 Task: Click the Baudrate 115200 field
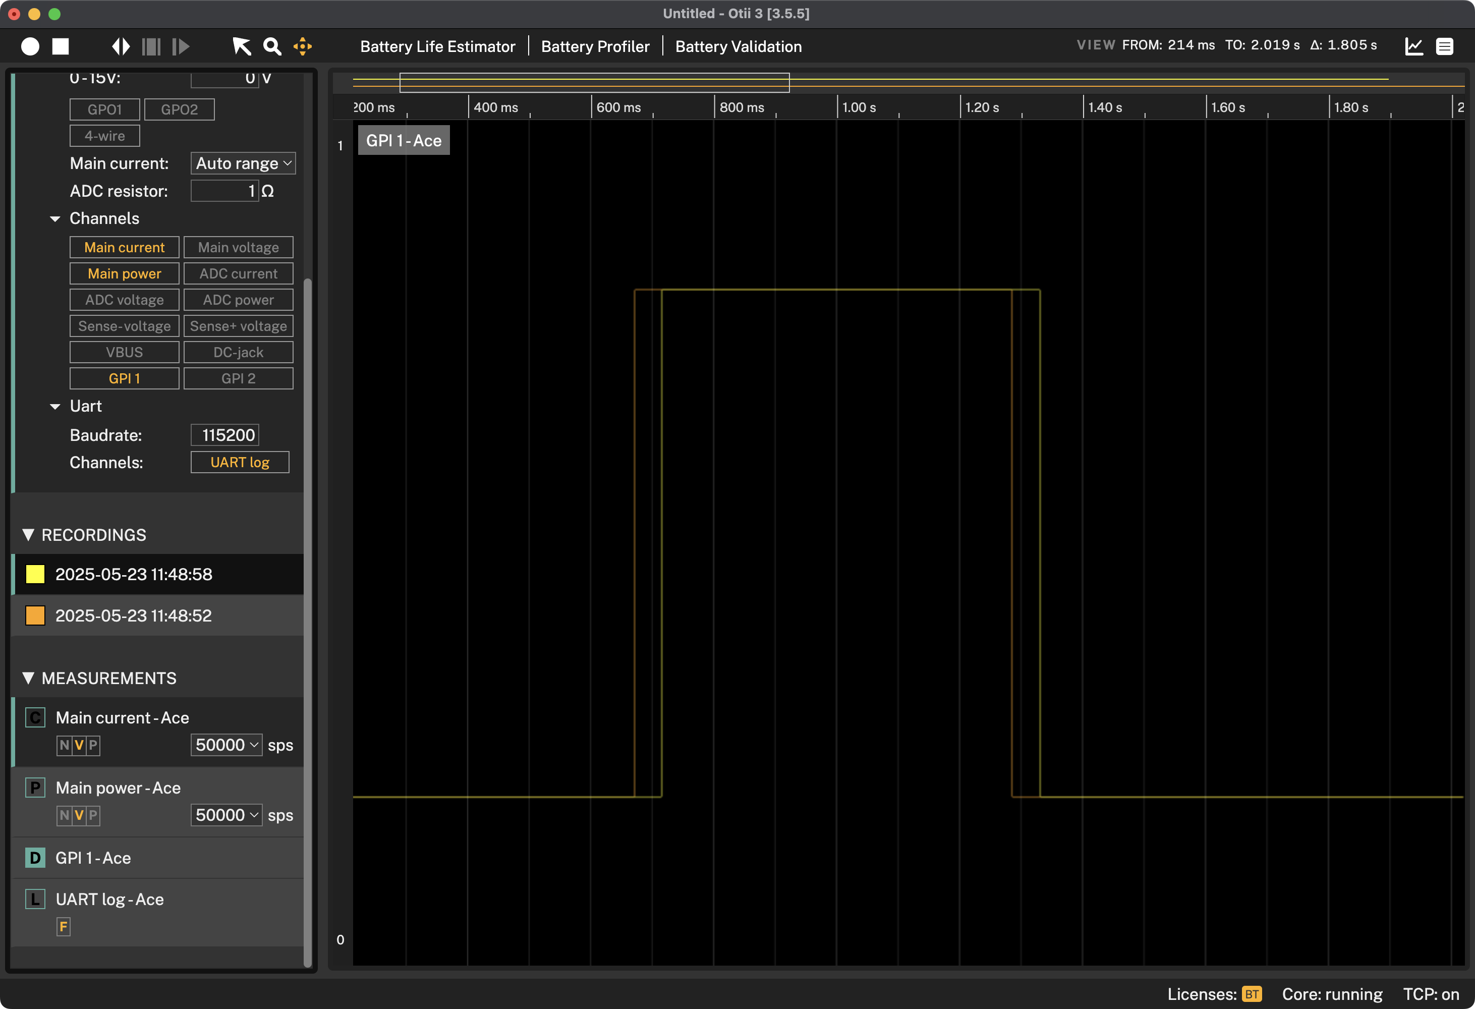(224, 435)
